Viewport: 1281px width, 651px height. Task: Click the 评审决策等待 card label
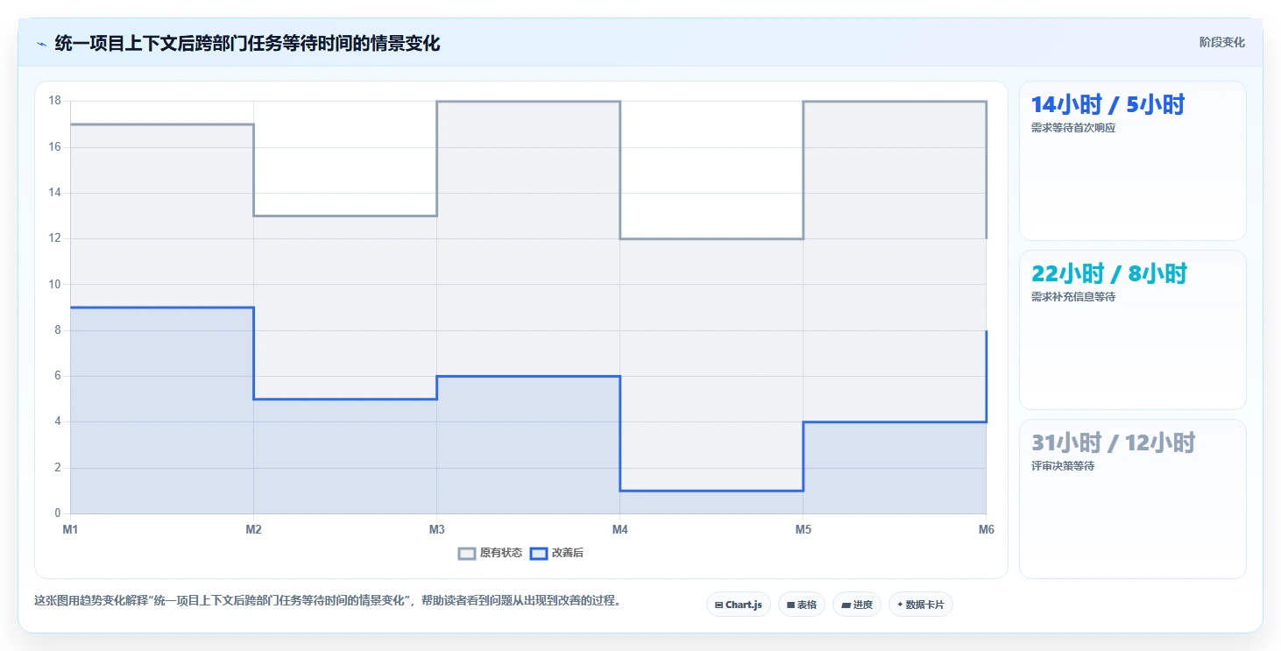pos(1063,466)
